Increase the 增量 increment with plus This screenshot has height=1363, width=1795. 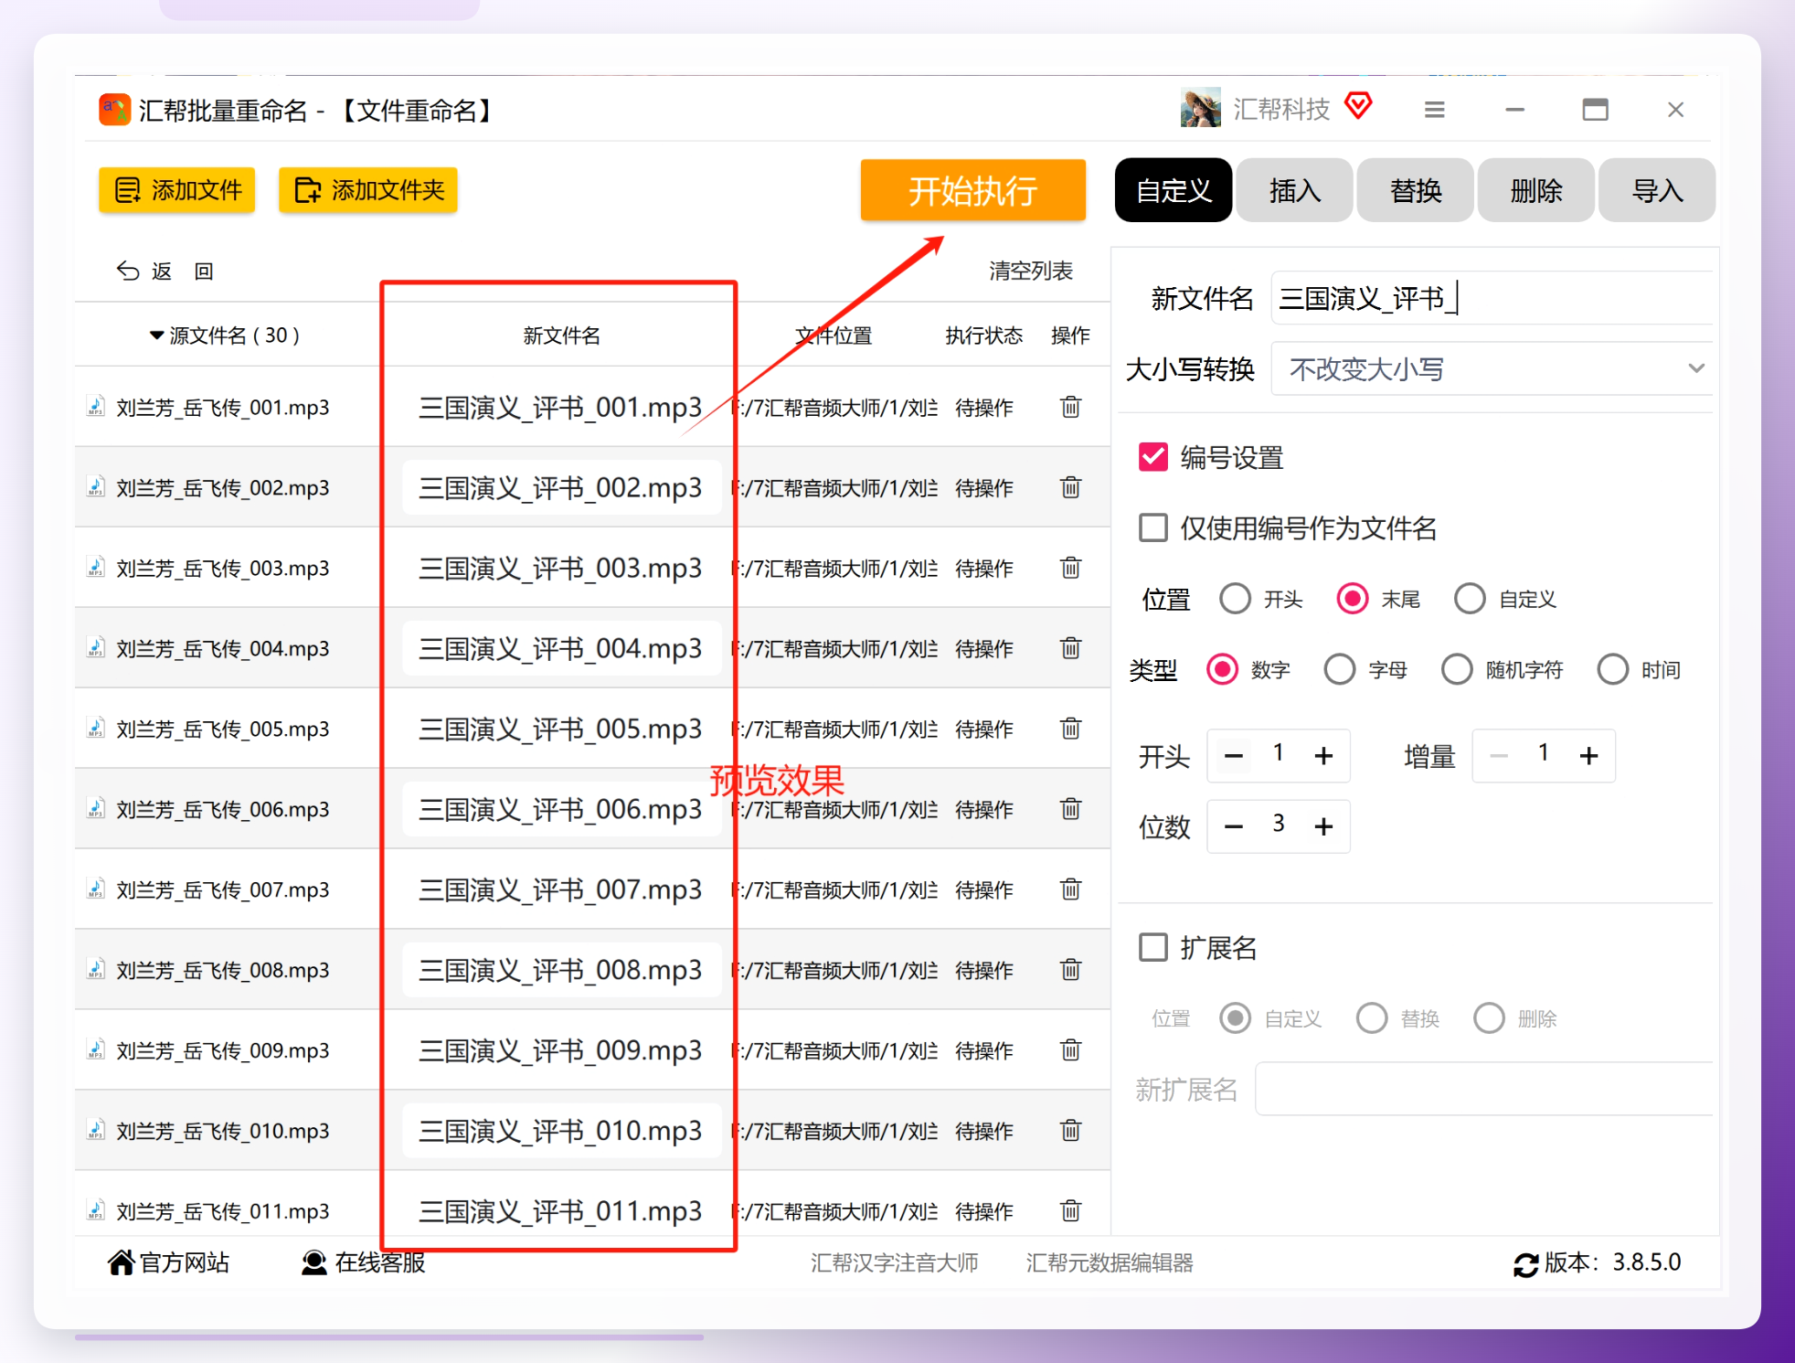pos(1589,756)
